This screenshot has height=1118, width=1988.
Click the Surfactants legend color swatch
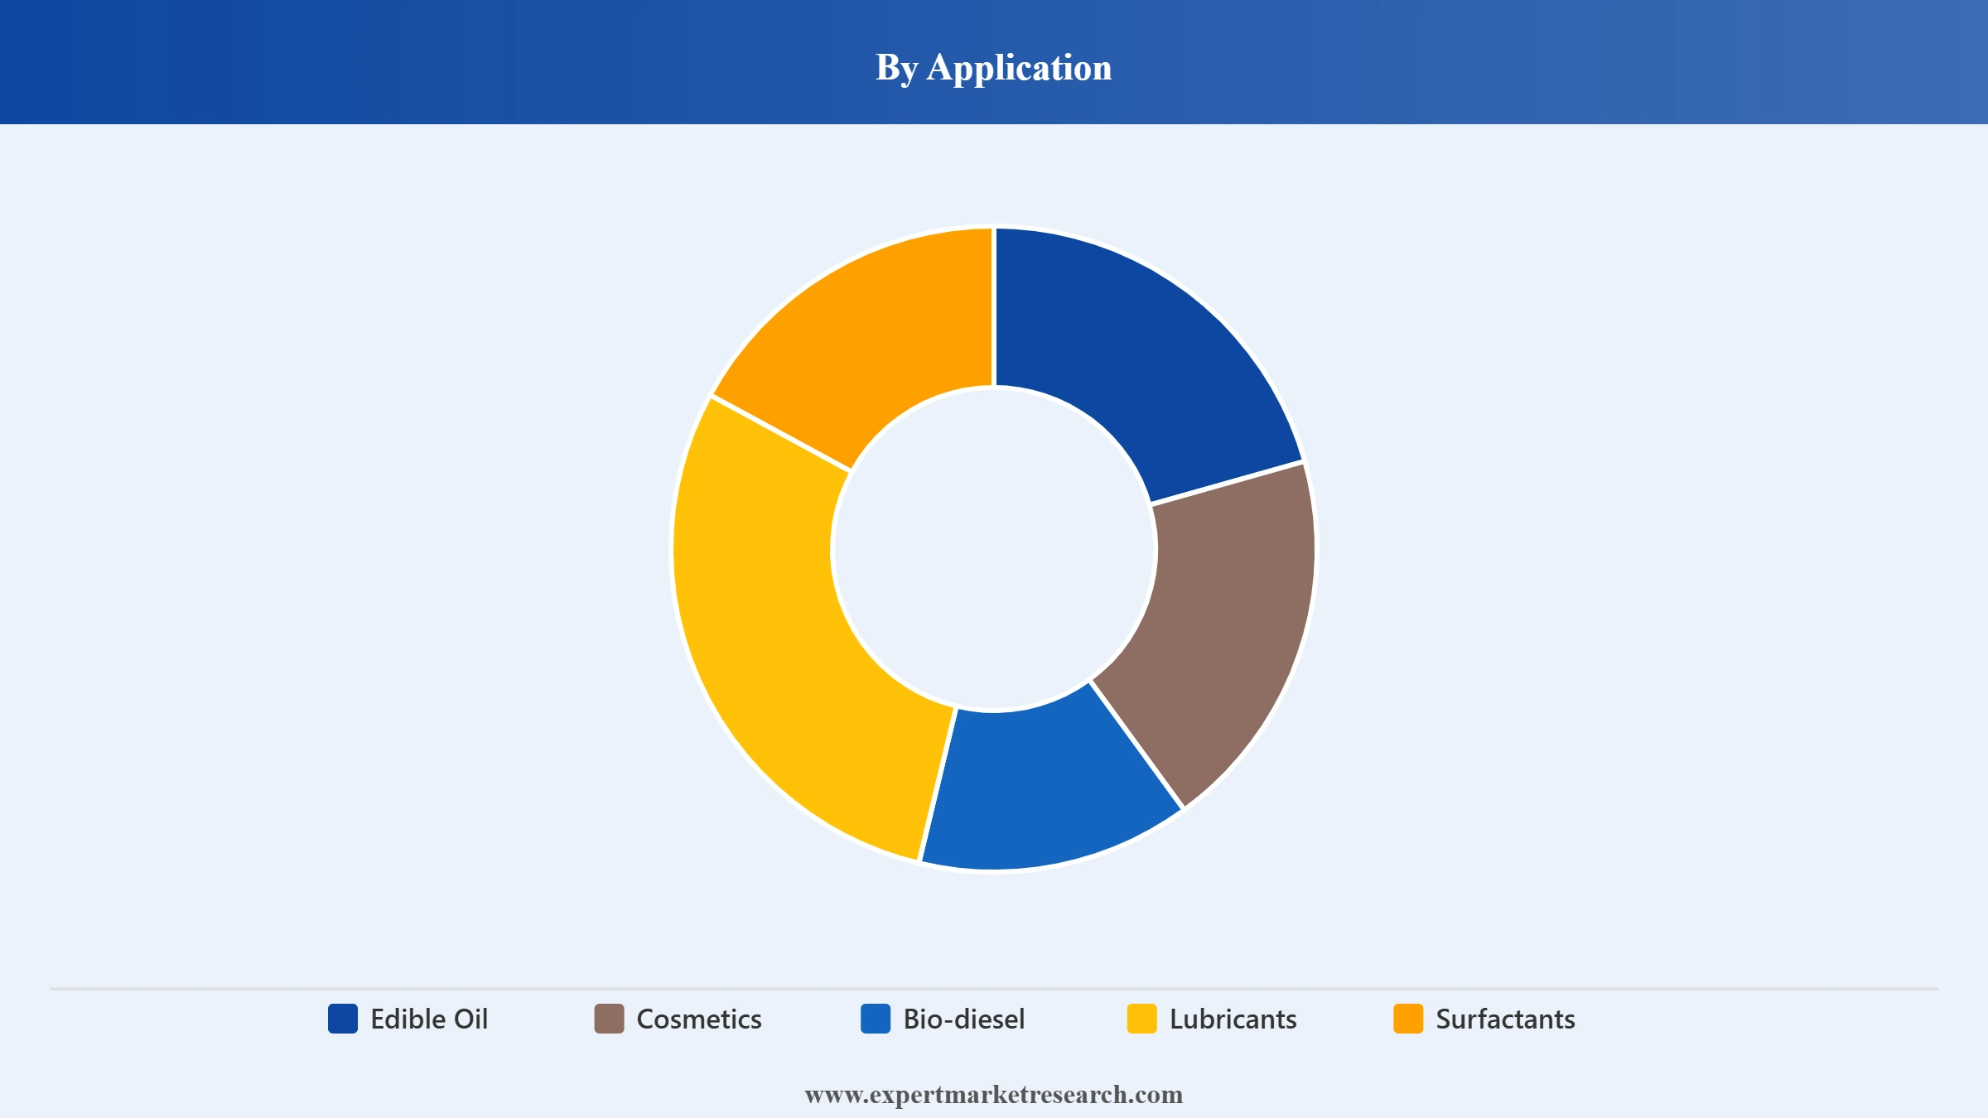click(1408, 1019)
